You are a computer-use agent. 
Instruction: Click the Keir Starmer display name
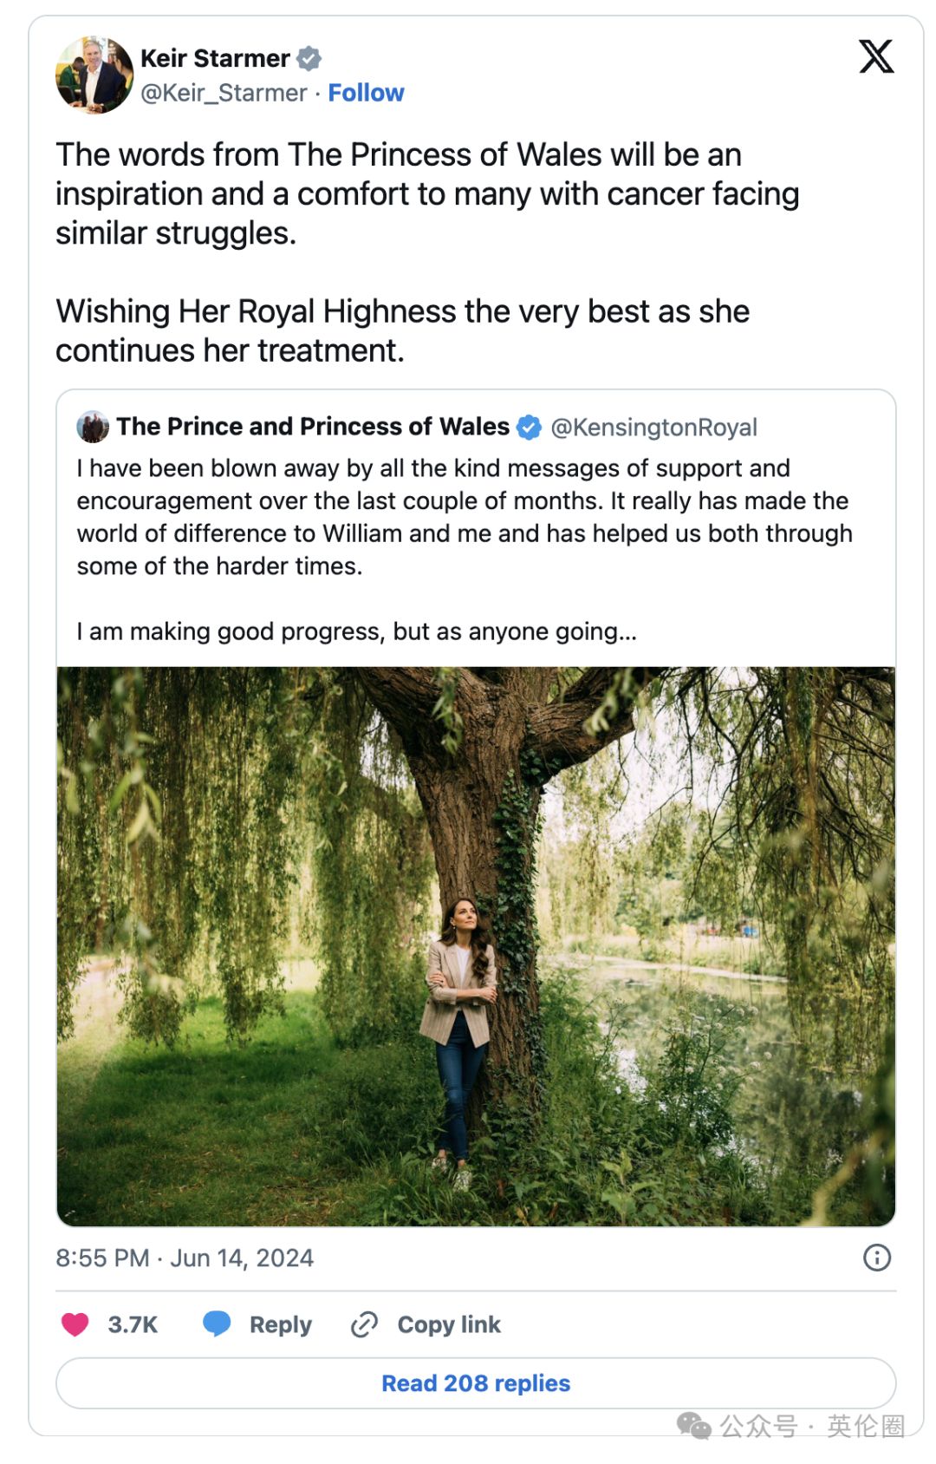click(215, 58)
